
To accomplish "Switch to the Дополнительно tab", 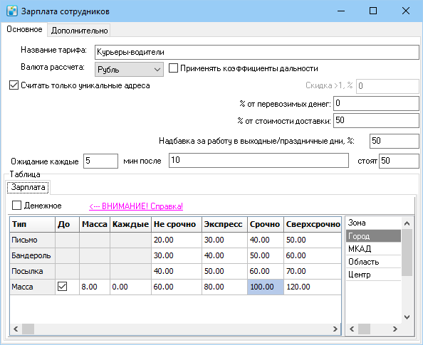I will click(79, 31).
